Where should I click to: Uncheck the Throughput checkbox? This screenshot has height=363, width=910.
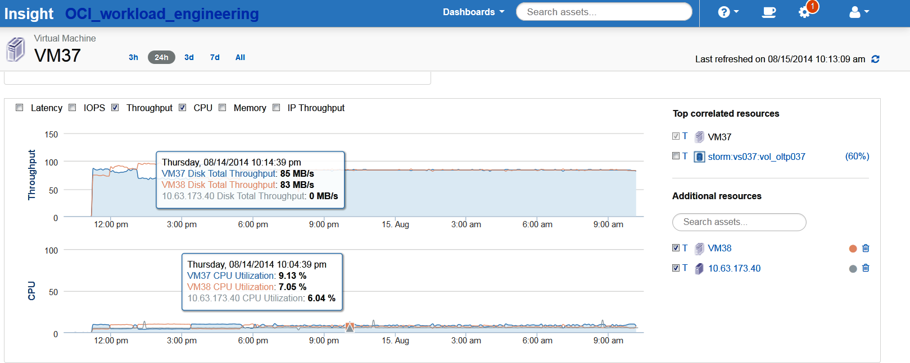click(x=115, y=108)
